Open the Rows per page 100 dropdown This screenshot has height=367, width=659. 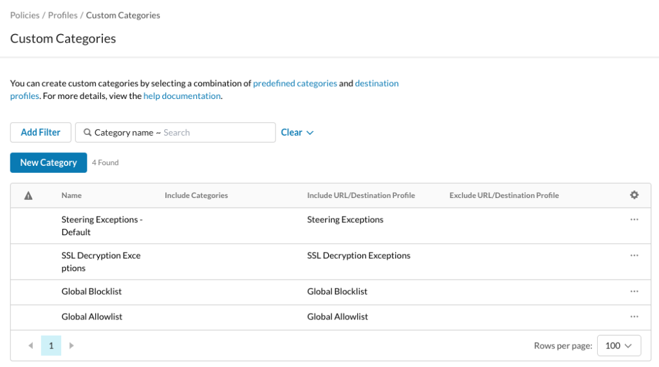point(618,346)
